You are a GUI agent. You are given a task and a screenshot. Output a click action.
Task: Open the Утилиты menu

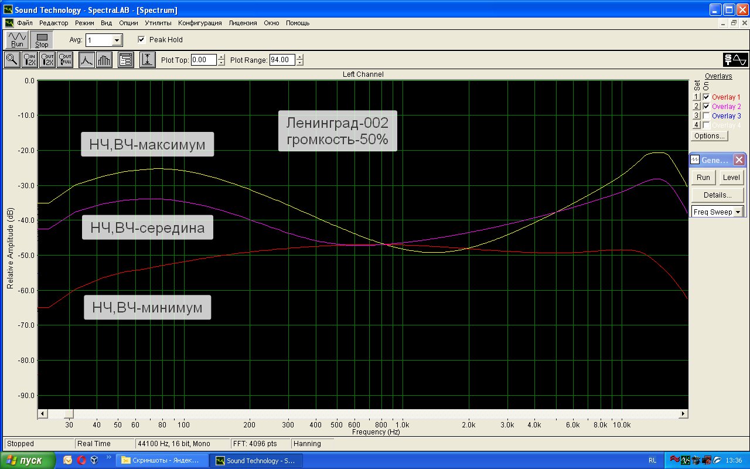158,23
